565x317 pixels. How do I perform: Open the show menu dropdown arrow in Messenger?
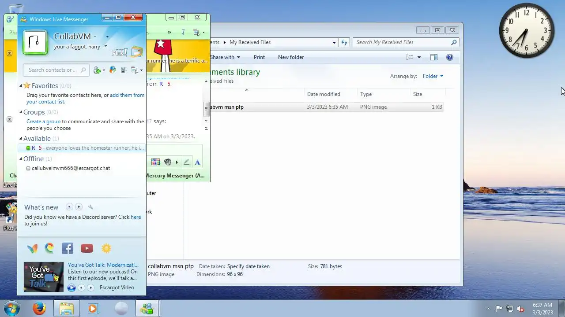click(x=141, y=70)
